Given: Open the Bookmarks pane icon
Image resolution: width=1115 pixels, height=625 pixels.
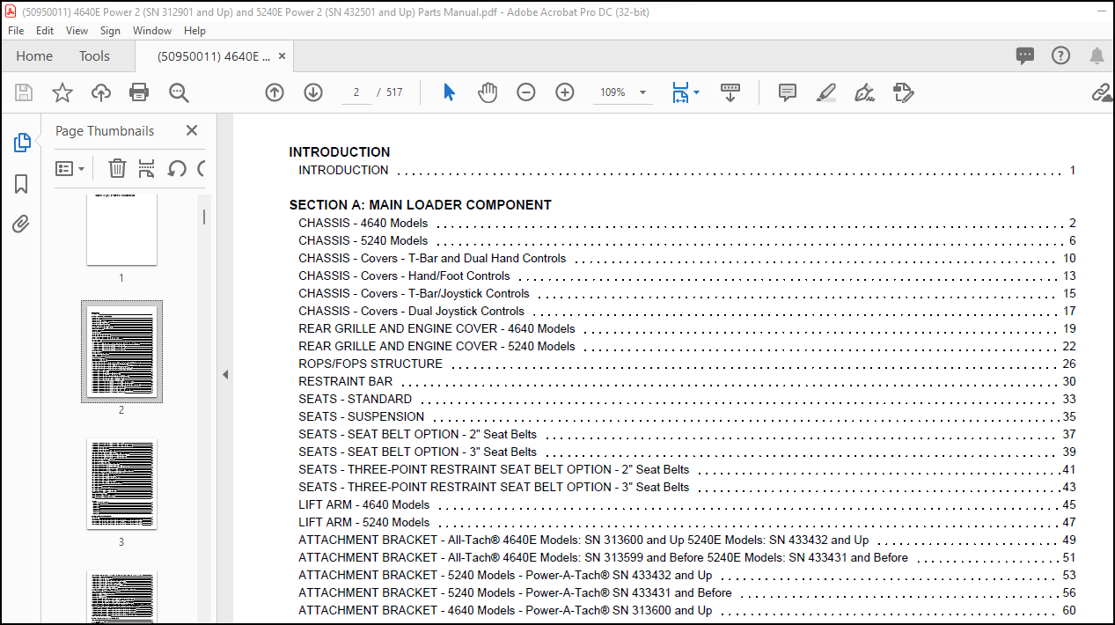Looking at the screenshot, I should [x=22, y=183].
